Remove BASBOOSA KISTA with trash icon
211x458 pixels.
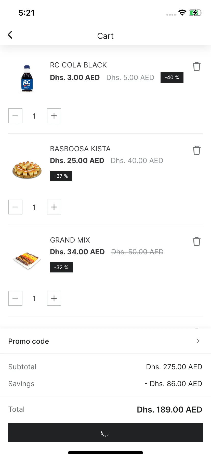coord(196,150)
